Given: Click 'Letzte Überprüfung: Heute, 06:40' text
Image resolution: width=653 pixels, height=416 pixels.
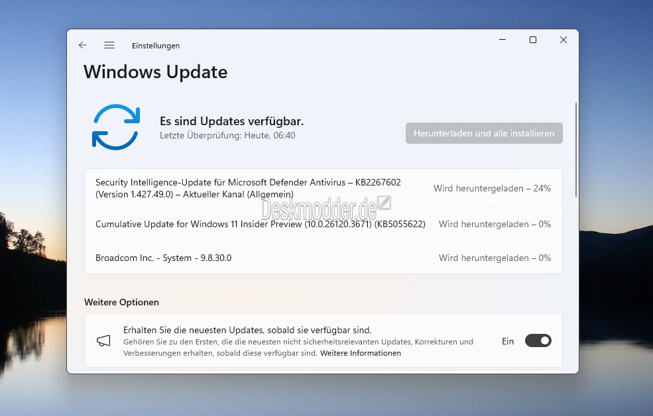Looking at the screenshot, I should click(x=227, y=136).
